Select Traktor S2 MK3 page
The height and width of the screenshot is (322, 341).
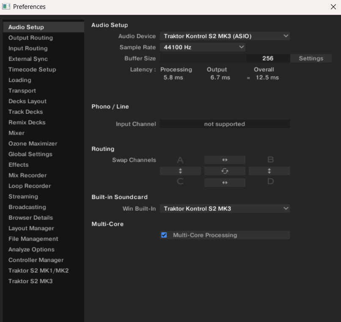point(44,281)
